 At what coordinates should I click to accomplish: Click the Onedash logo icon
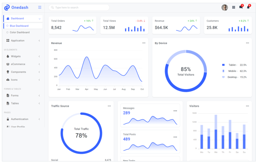(x=7, y=7)
